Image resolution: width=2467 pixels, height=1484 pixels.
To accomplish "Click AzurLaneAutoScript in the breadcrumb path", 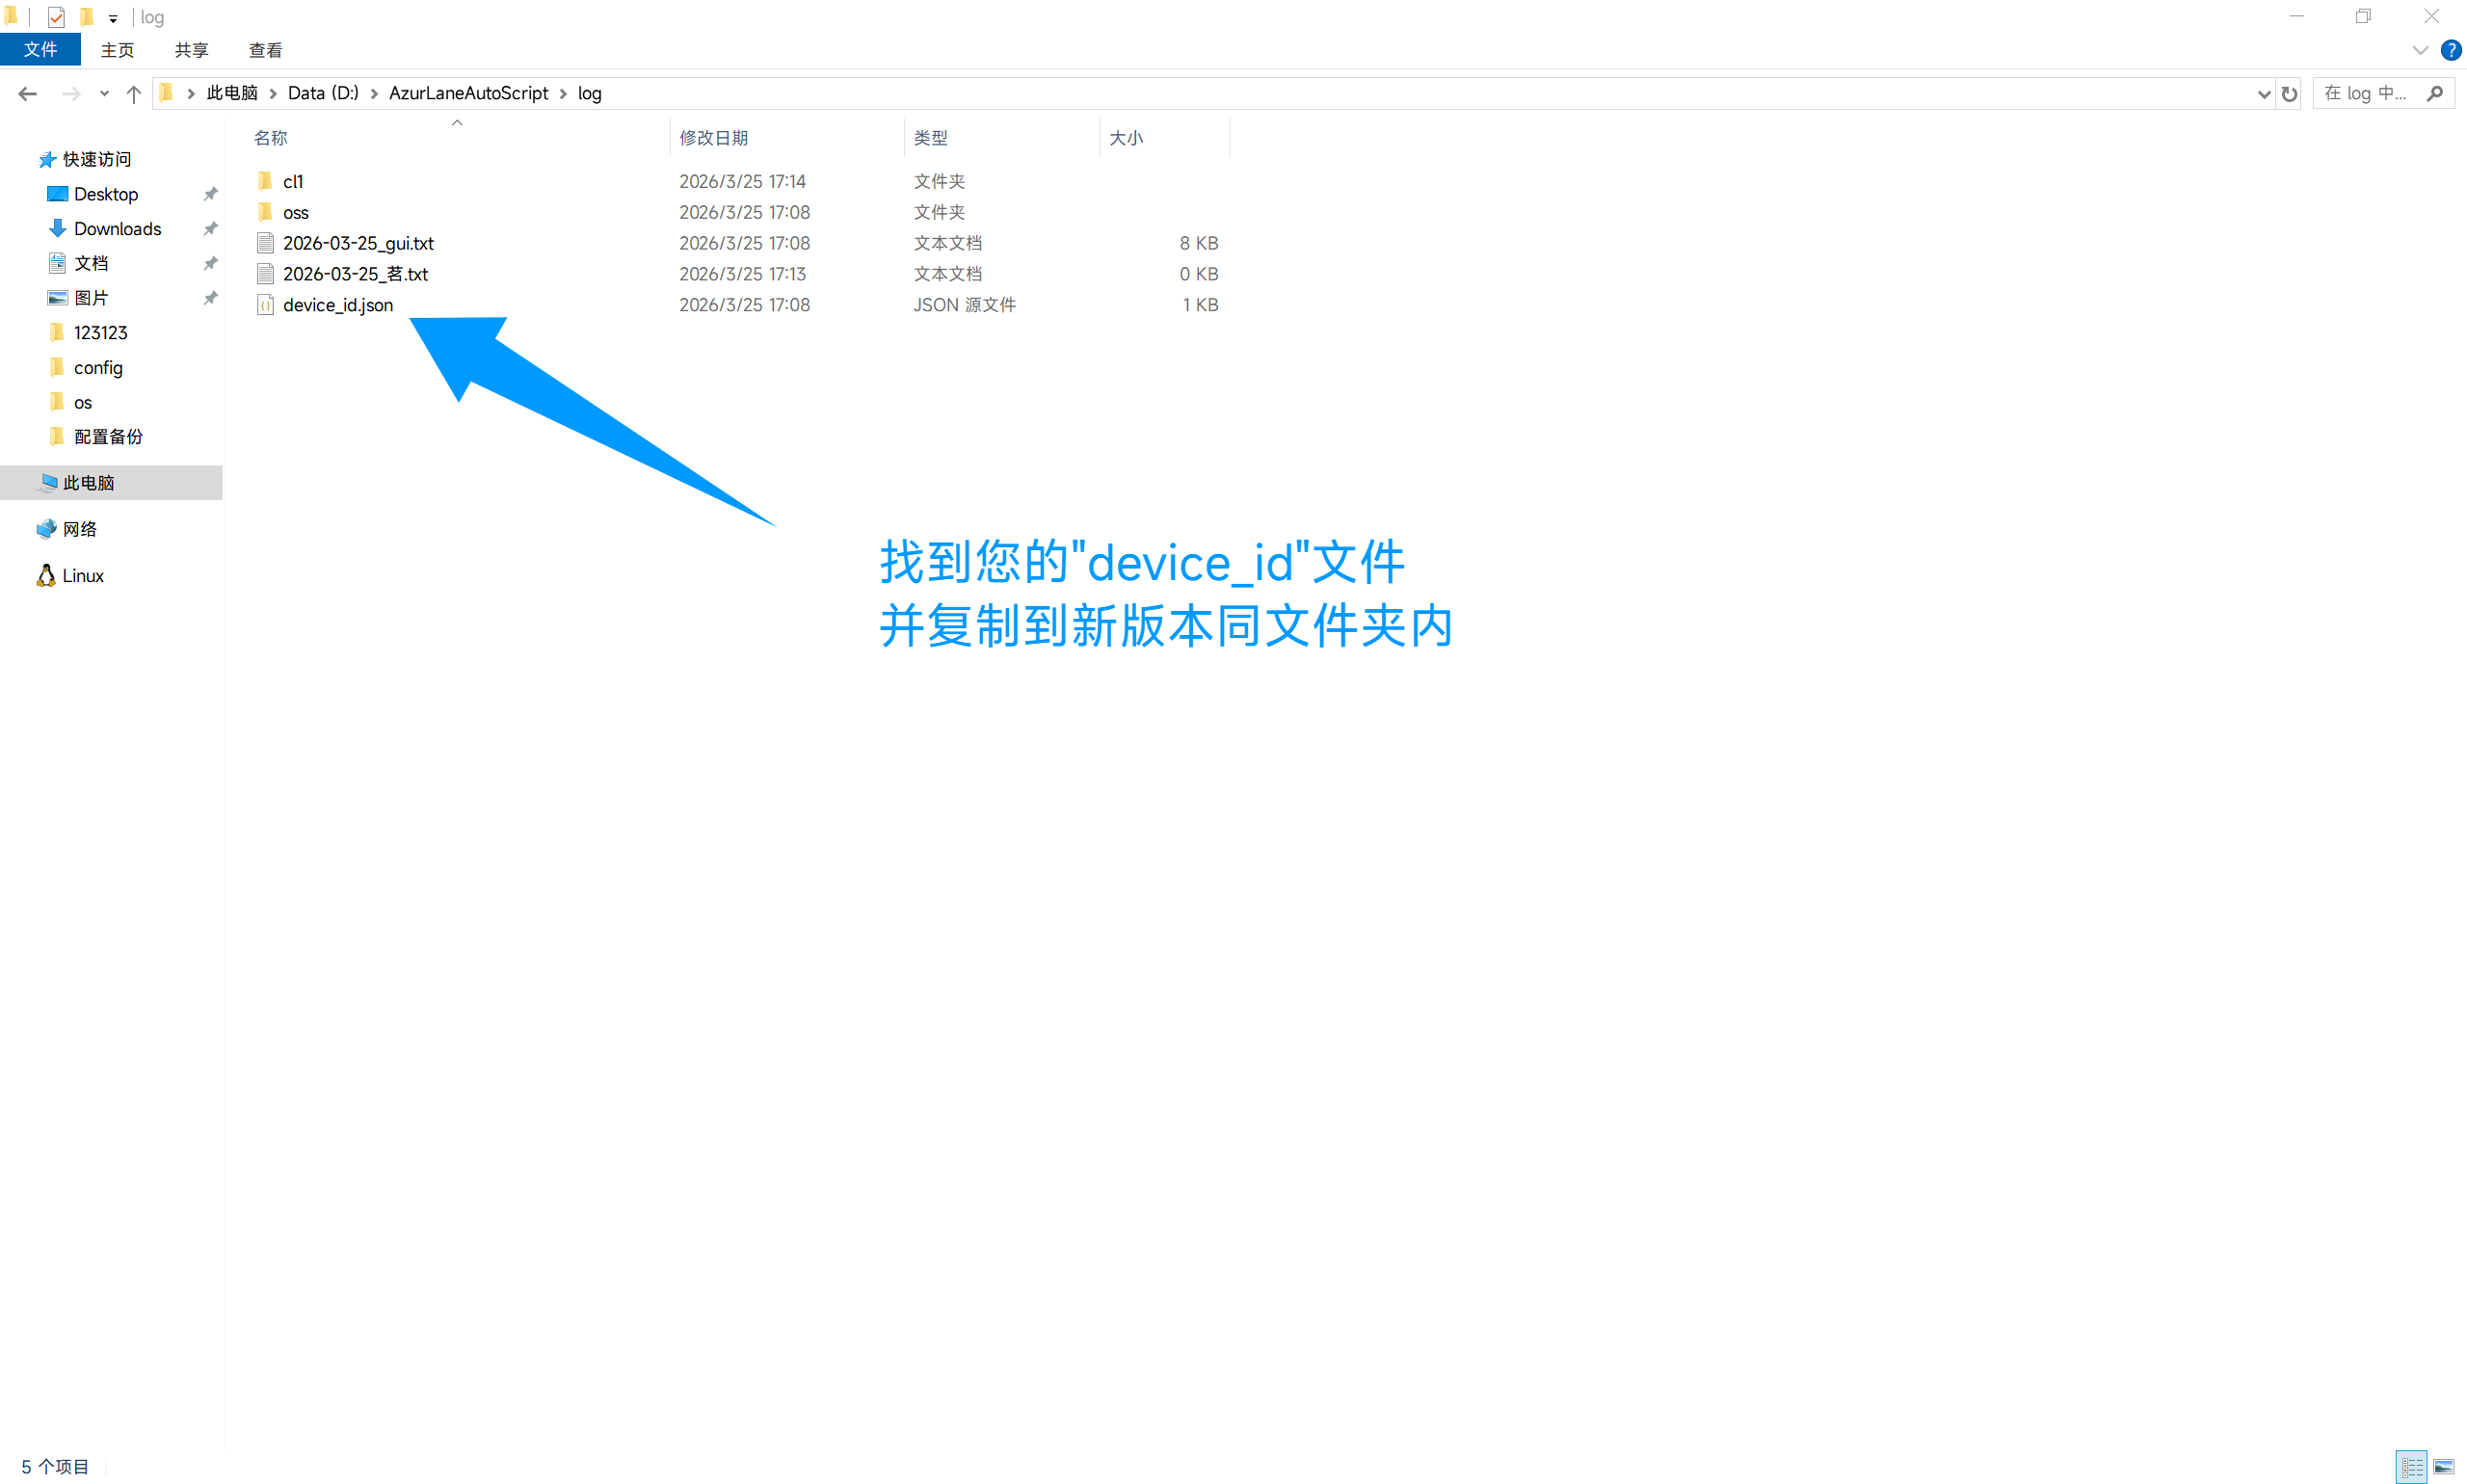I will coord(468,93).
